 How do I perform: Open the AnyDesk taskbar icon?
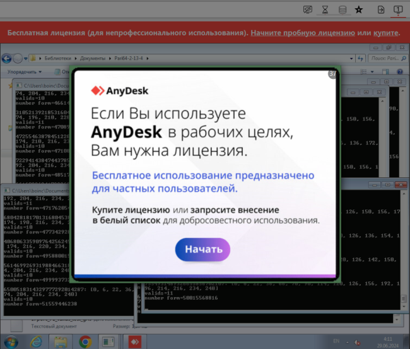135,342
